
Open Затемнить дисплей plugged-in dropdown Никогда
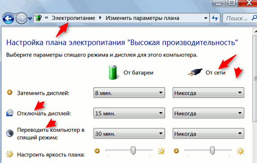208,93
